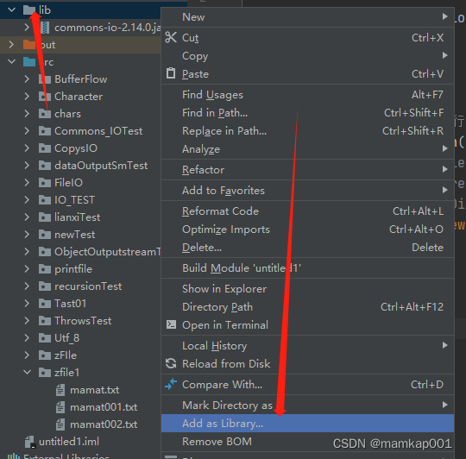Viewport: 466px width, 459px height.
Task: Click the newTest package folder icon
Action: tap(45, 235)
